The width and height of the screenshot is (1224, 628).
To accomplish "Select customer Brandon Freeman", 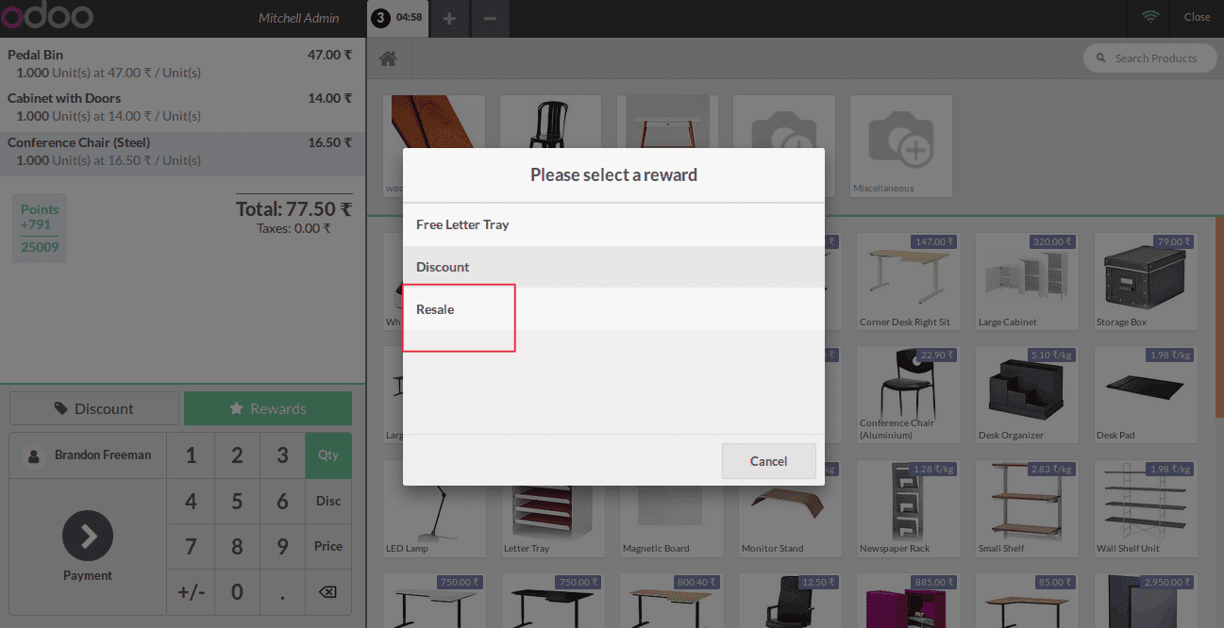I will tap(88, 455).
